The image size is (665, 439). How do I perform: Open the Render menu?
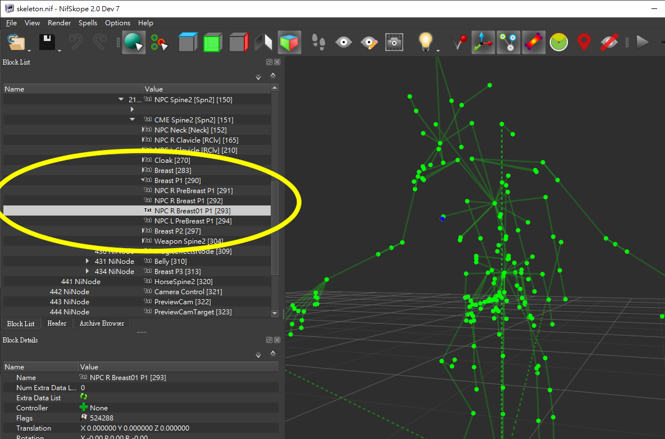coord(59,23)
